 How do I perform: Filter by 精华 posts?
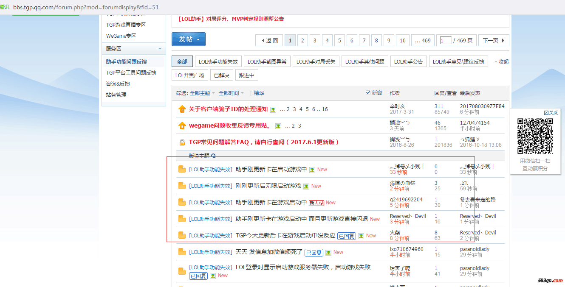pyautogui.click(x=259, y=93)
